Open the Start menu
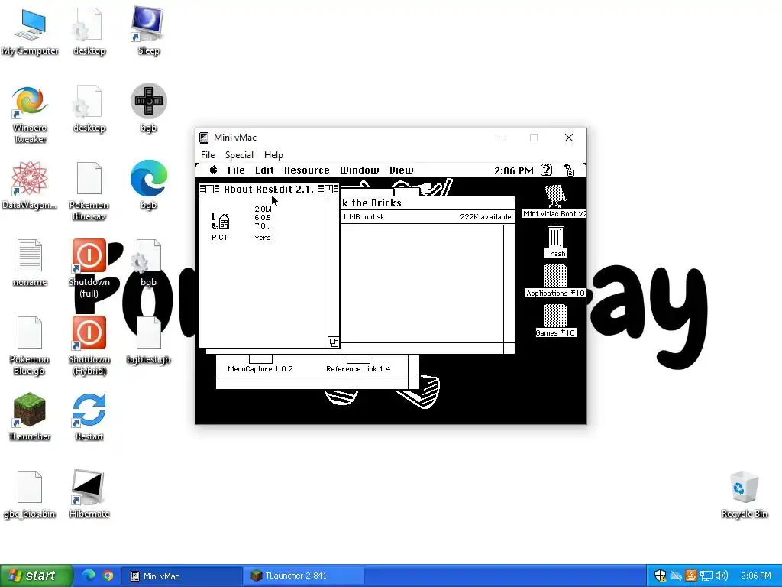 point(36,576)
